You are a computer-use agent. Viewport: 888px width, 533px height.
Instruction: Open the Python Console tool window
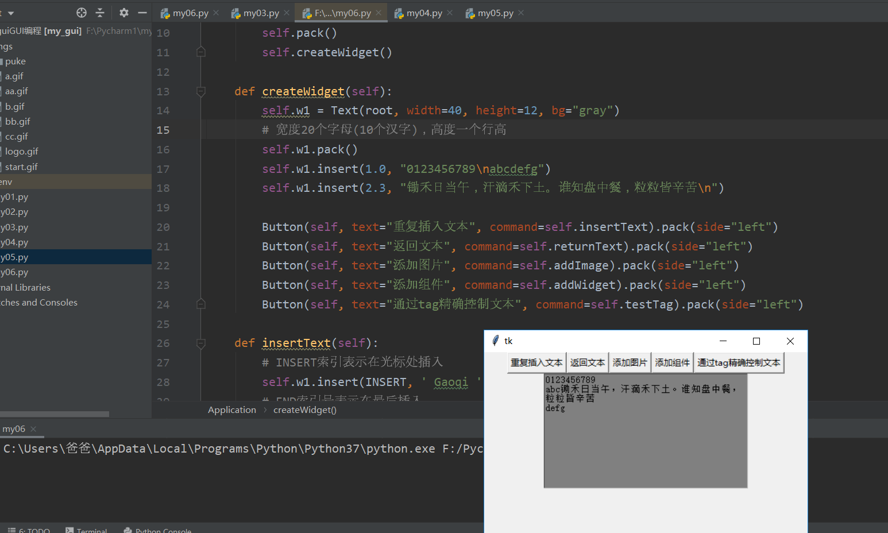[157, 530]
